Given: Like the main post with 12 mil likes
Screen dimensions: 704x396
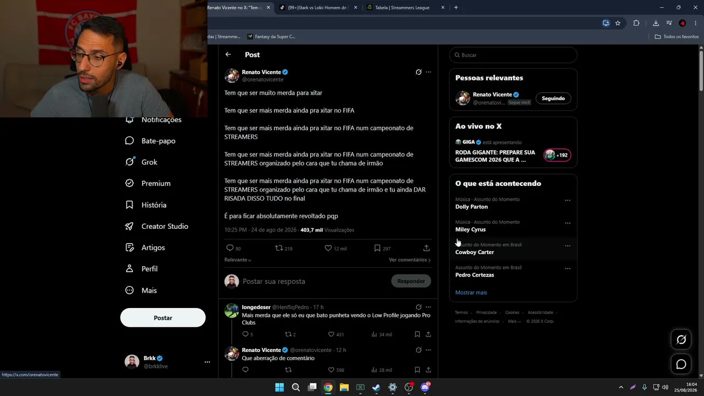Looking at the screenshot, I should click(328, 248).
